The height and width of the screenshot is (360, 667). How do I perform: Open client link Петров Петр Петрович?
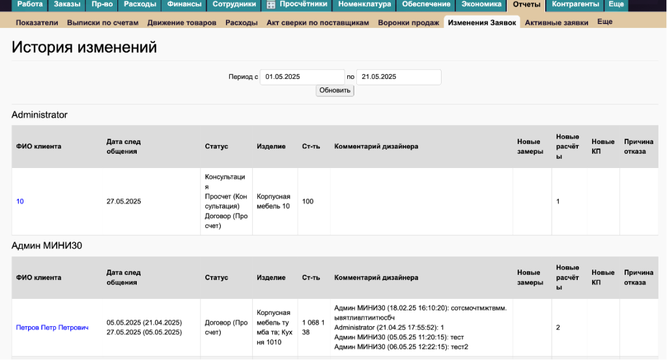tap(52, 327)
